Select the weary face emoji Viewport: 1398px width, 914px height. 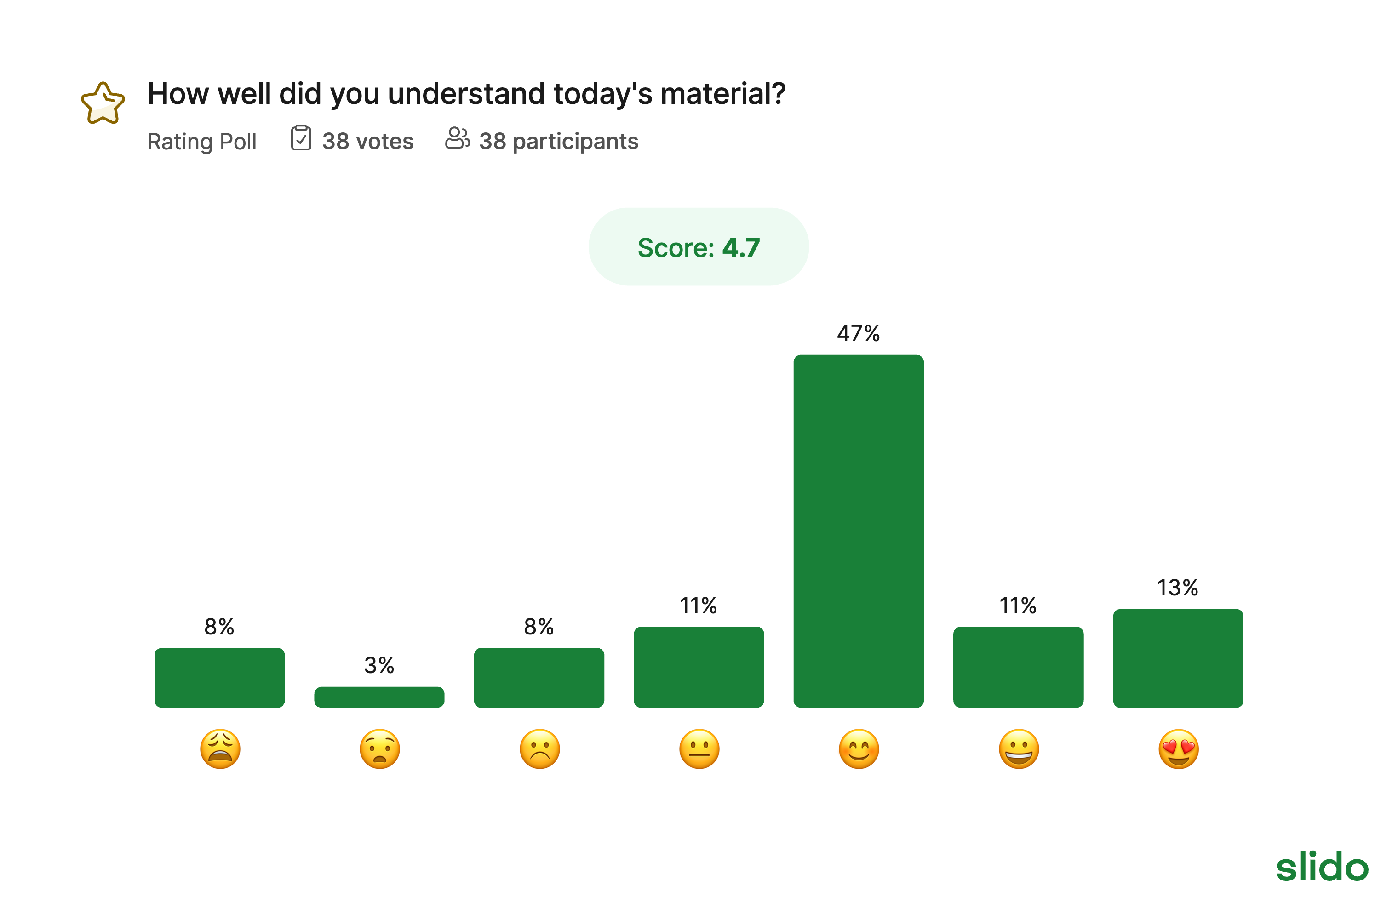(x=220, y=749)
